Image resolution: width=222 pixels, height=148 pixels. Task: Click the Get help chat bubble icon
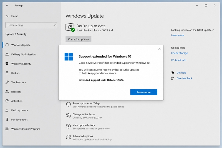coord(172,72)
